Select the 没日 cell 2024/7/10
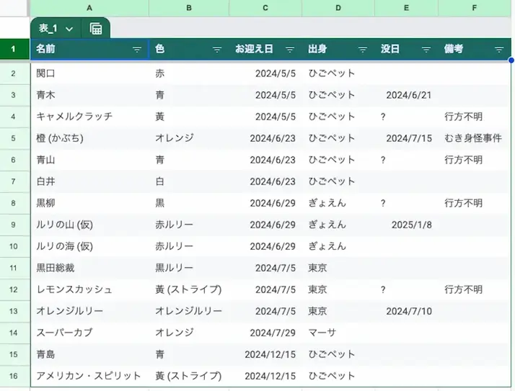 pyautogui.click(x=406, y=311)
